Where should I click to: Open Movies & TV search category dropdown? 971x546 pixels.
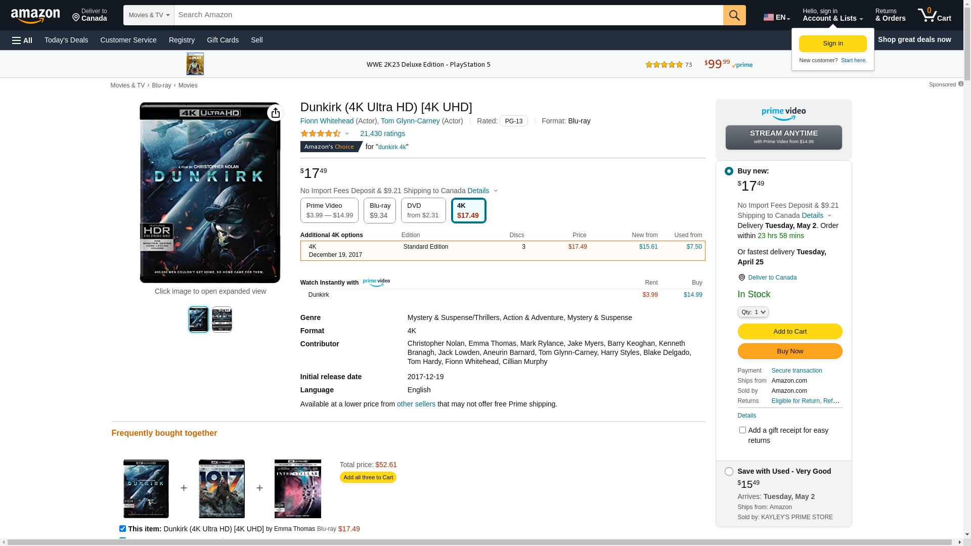click(149, 15)
